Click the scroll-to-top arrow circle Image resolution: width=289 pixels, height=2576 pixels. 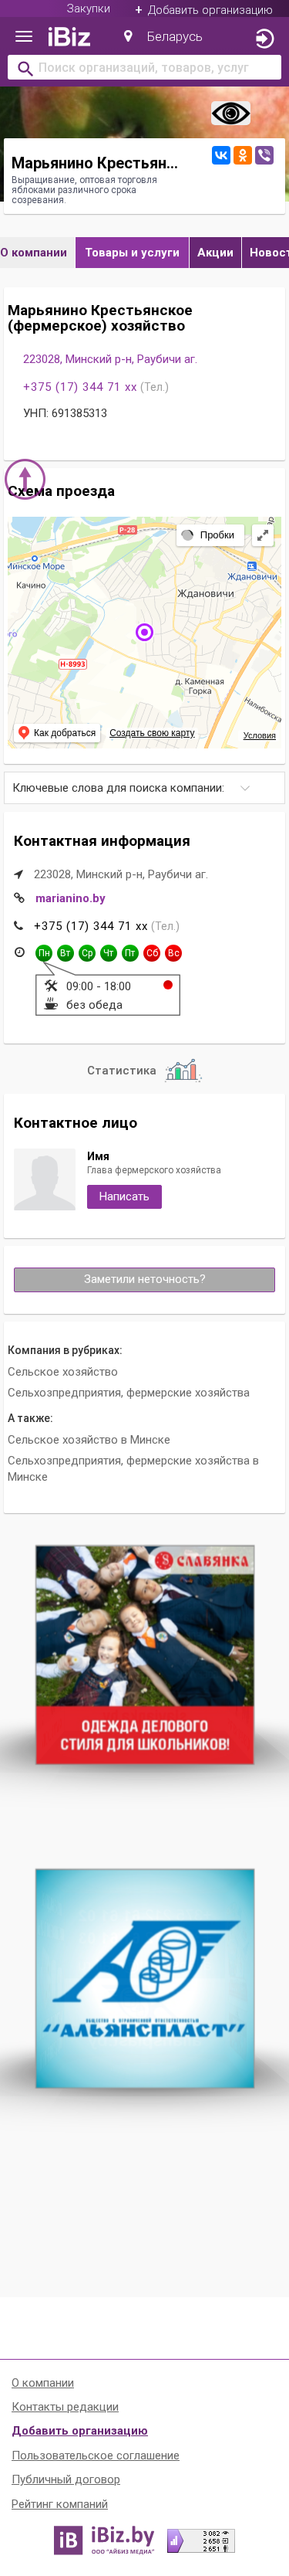pyautogui.click(x=25, y=479)
